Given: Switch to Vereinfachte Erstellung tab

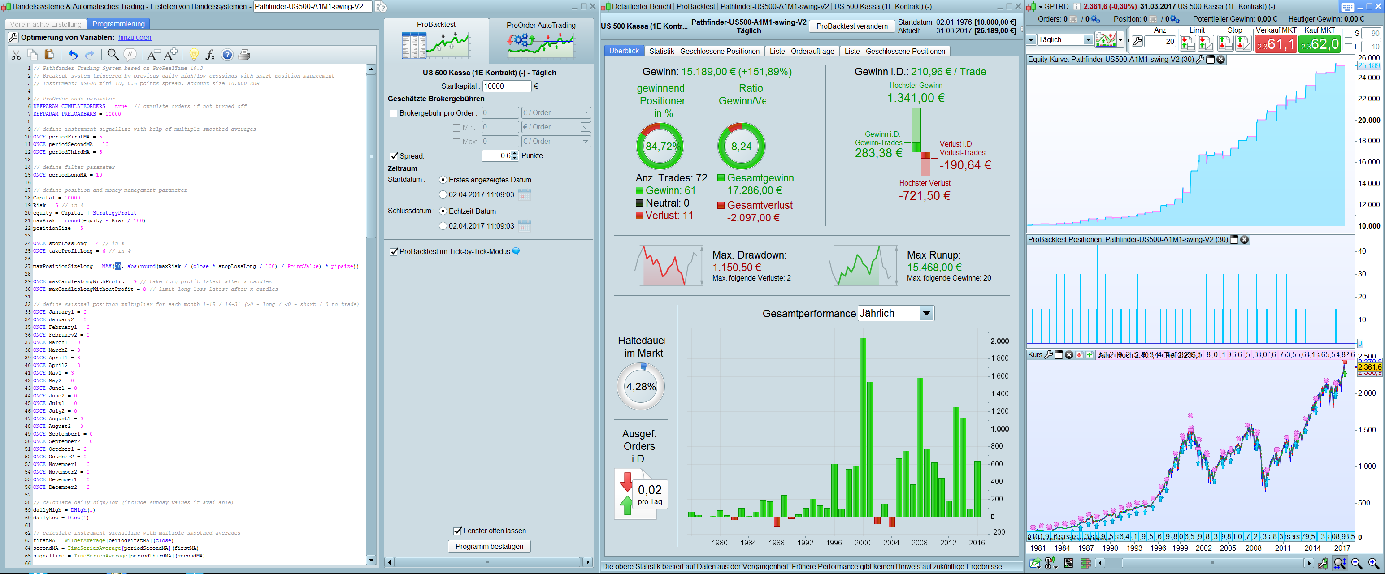Looking at the screenshot, I should [46, 24].
